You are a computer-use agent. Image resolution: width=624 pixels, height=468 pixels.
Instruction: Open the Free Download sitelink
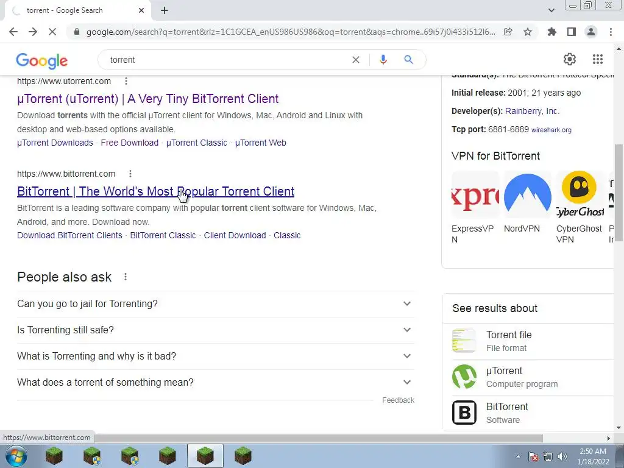click(x=130, y=143)
